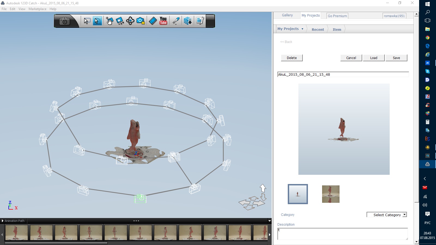Open the Edit menu
Image resolution: width=436 pixels, height=245 pixels.
(12, 9)
